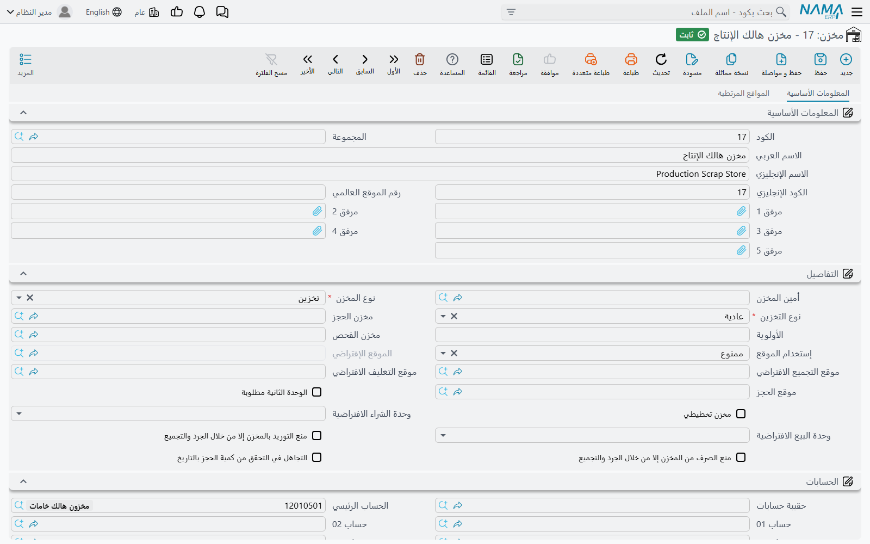Click the حفظ و مواصله icon

coord(781,59)
